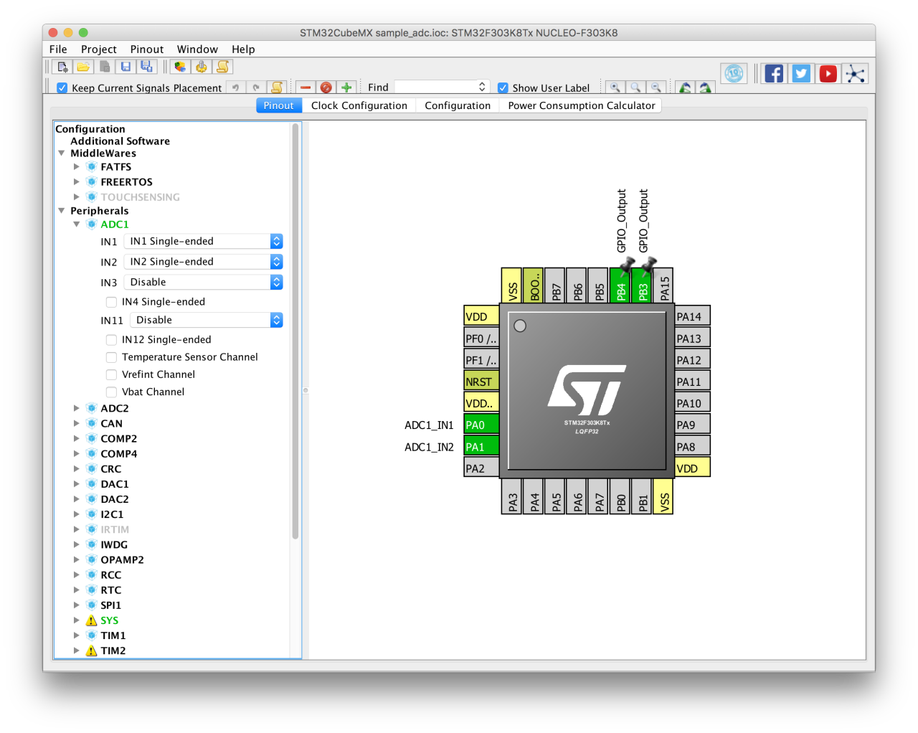Enable Temperature Sensor Channel checkbox
The width and height of the screenshot is (918, 733).
click(x=111, y=357)
